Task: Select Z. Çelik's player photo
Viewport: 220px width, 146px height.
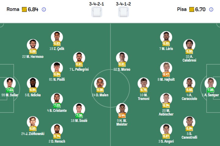Action: (x=57, y=37)
